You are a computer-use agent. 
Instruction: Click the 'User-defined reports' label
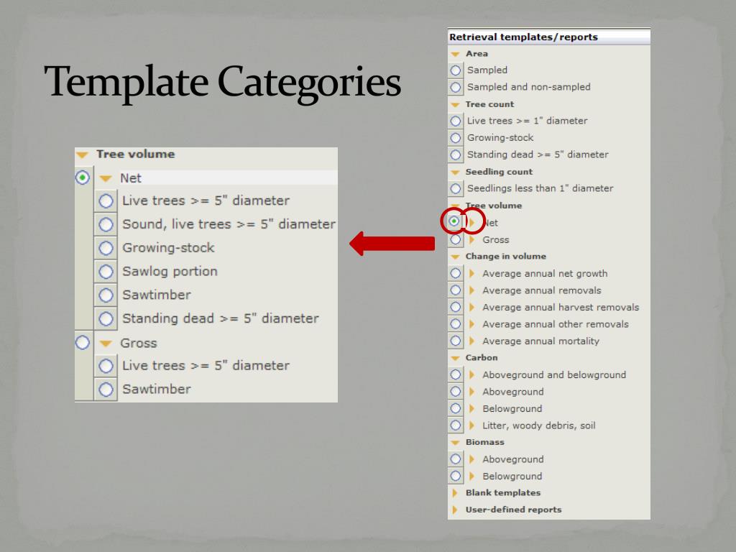[x=513, y=510]
